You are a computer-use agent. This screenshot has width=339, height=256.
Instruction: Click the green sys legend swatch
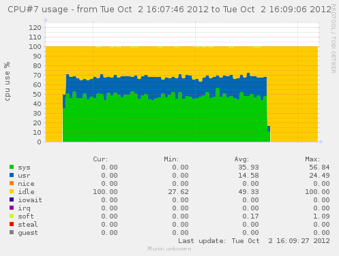pos(12,167)
